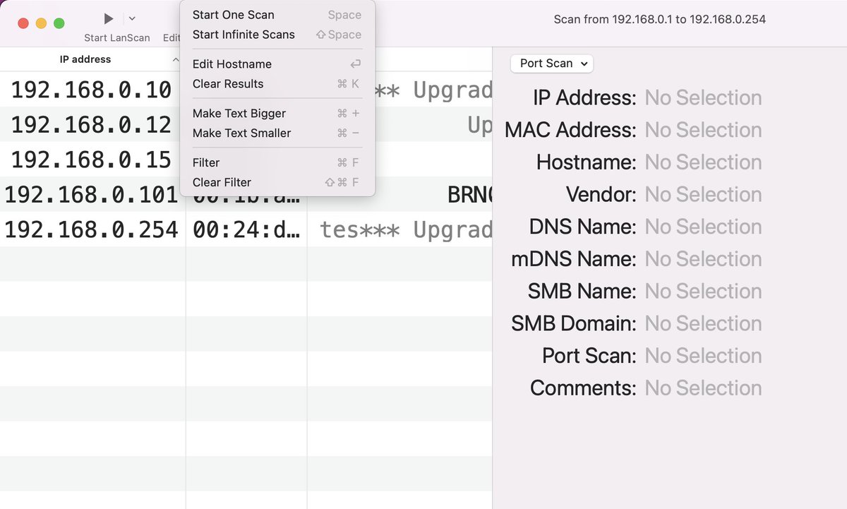
Task: Click the tes*** Upgrad hostname cell
Action: click(400, 229)
